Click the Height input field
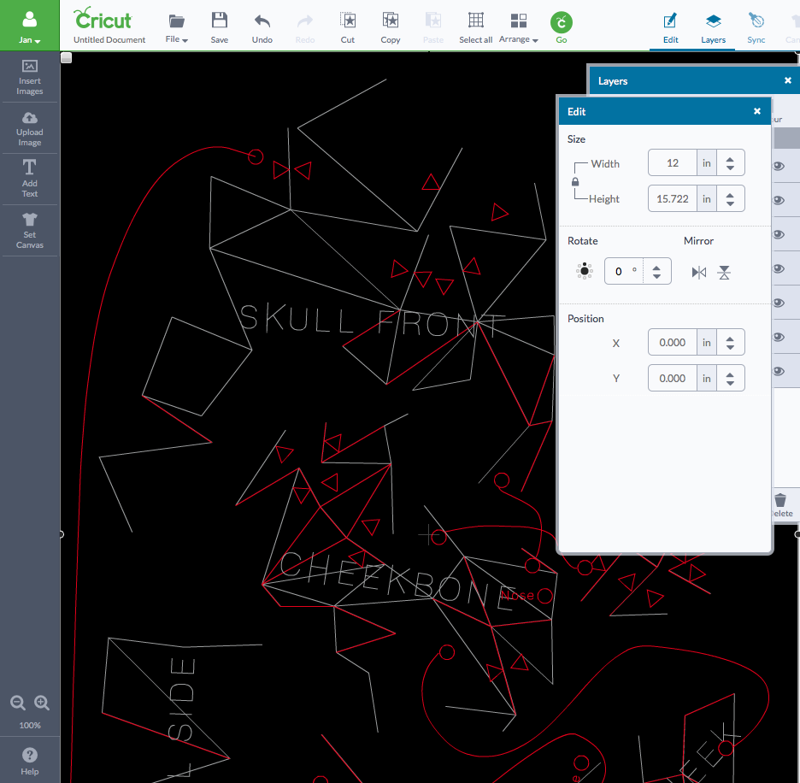The height and width of the screenshot is (783, 800). 673,198
